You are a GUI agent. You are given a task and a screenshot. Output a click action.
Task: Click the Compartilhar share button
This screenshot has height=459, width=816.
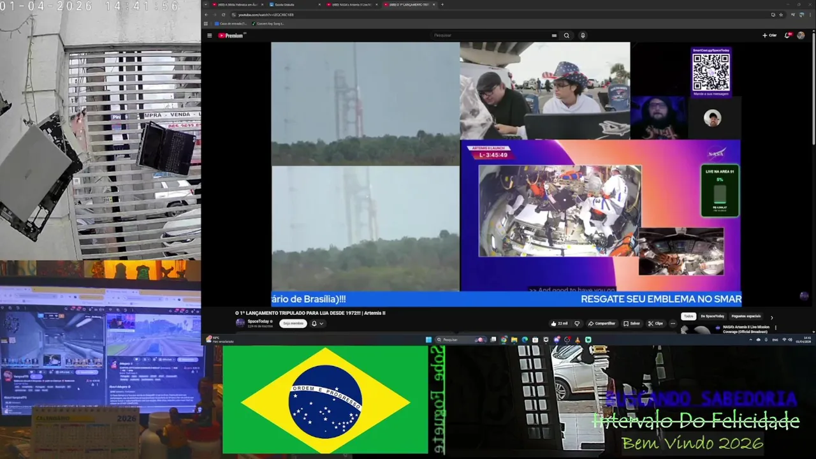tap(602, 323)
